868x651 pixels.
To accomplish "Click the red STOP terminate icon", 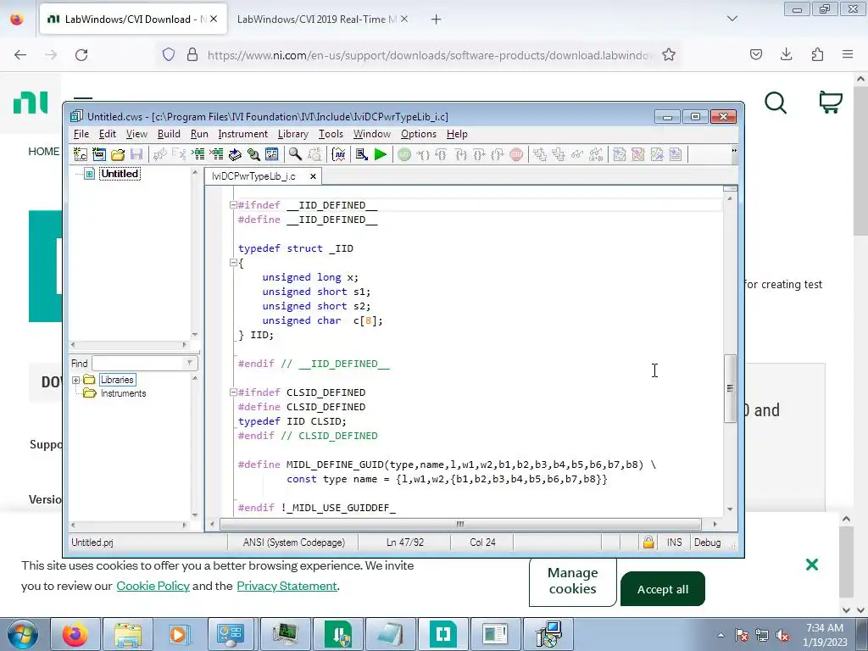I will point(516,154).
